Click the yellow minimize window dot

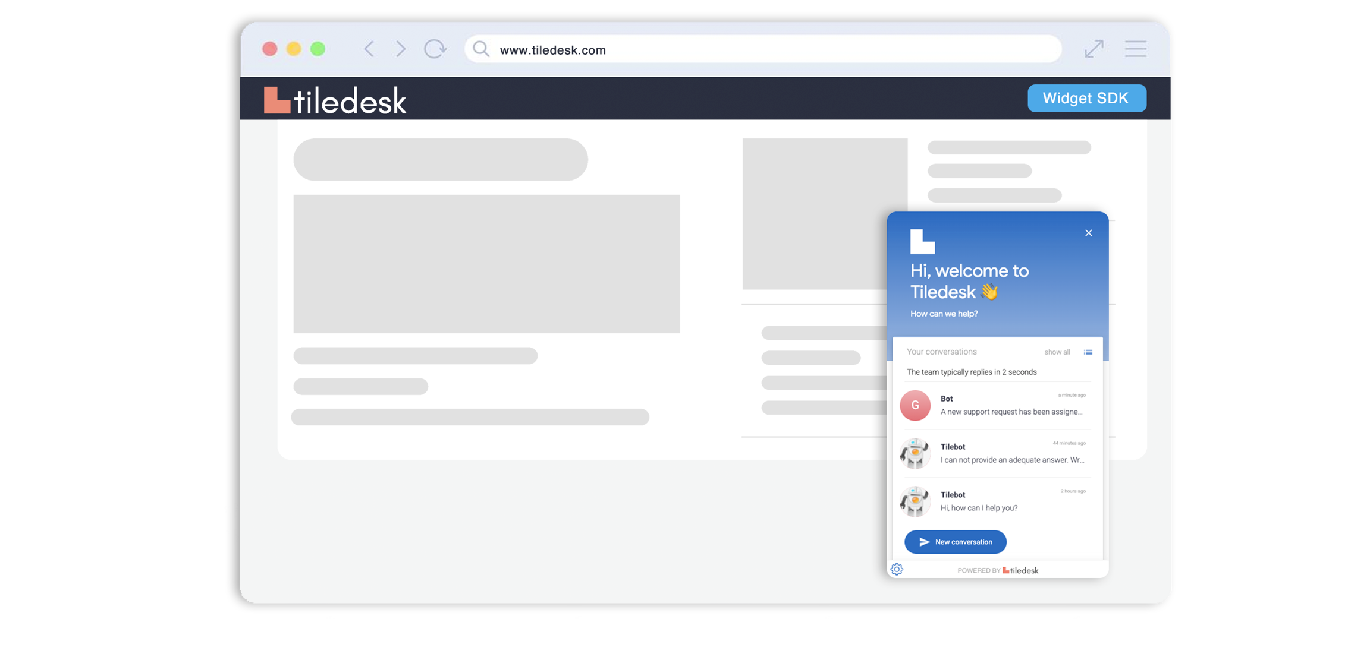point(294,49)
